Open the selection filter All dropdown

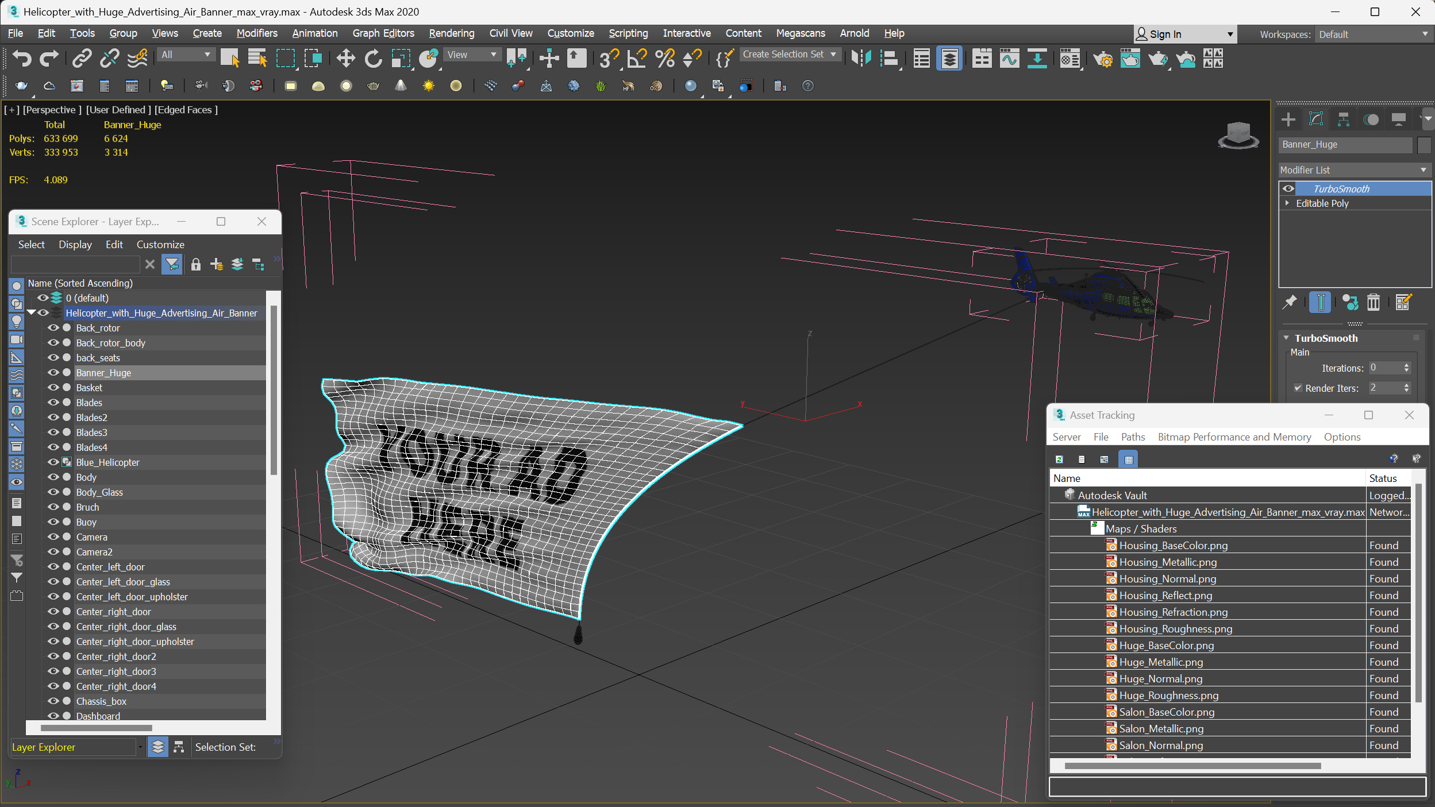coord(186,55)
